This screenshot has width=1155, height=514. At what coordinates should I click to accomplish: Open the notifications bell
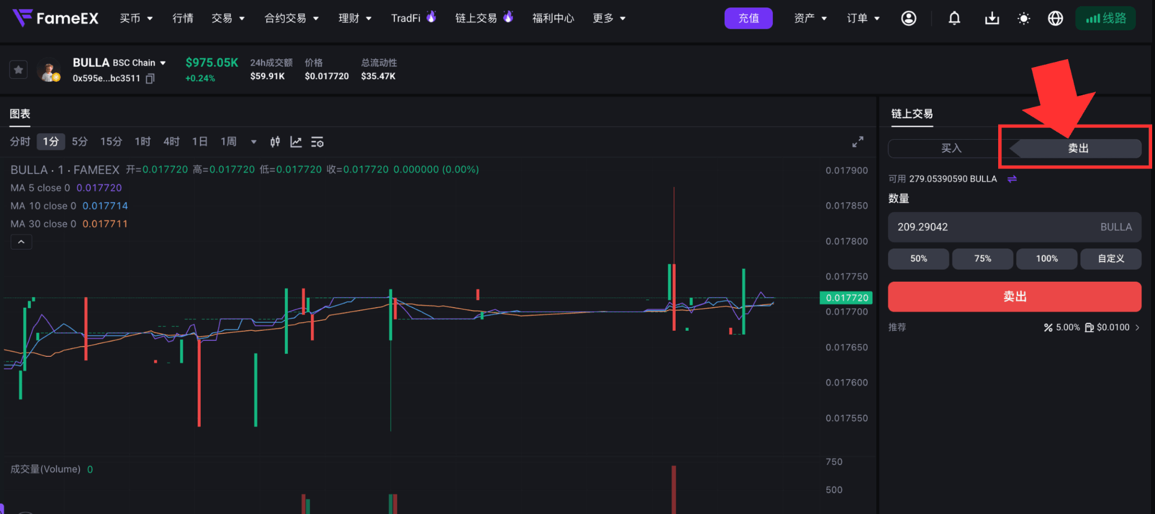[x=954, y=19]
